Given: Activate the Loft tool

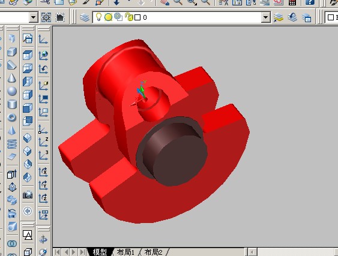Looking at the screenshot, I should (x=12, y=227).
